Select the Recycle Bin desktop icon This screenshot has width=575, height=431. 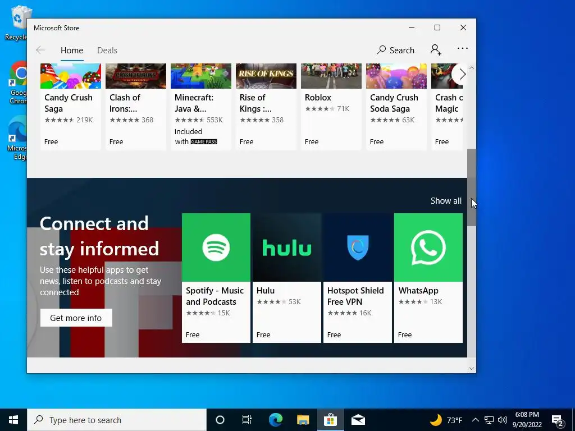(16, 22)
